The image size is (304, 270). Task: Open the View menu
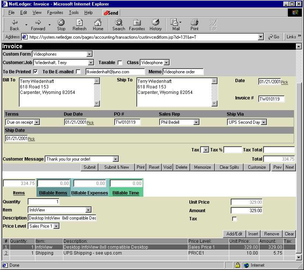click(37, 13)
